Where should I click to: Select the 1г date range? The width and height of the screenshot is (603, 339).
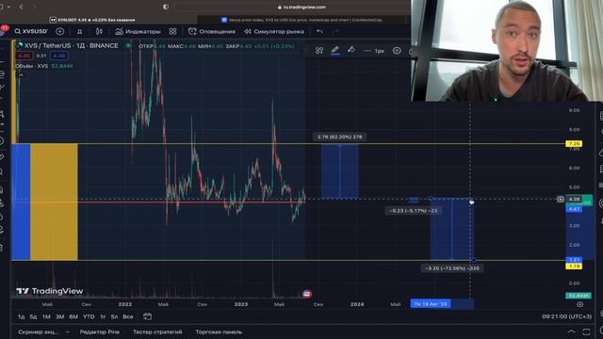103,316
